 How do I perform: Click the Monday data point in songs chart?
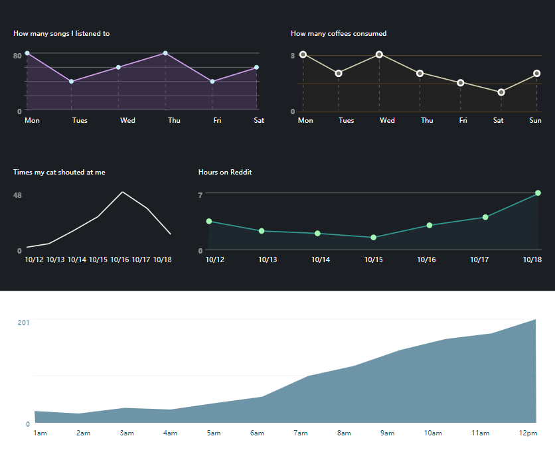(x=27, y=53)
